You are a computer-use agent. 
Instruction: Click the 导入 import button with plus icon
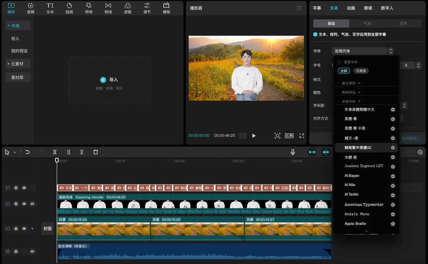click(x=109, y=80)
